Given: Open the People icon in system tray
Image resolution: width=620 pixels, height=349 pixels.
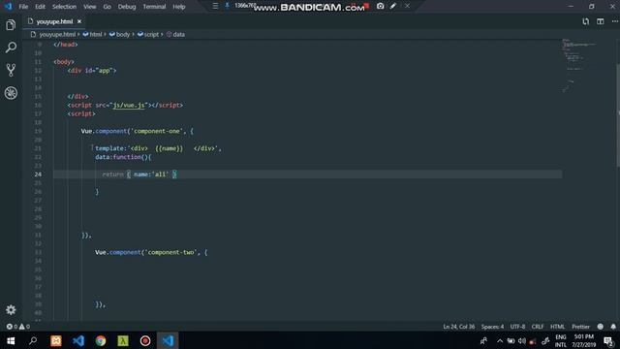Looking at the screenshot, I should coord(483,340).
